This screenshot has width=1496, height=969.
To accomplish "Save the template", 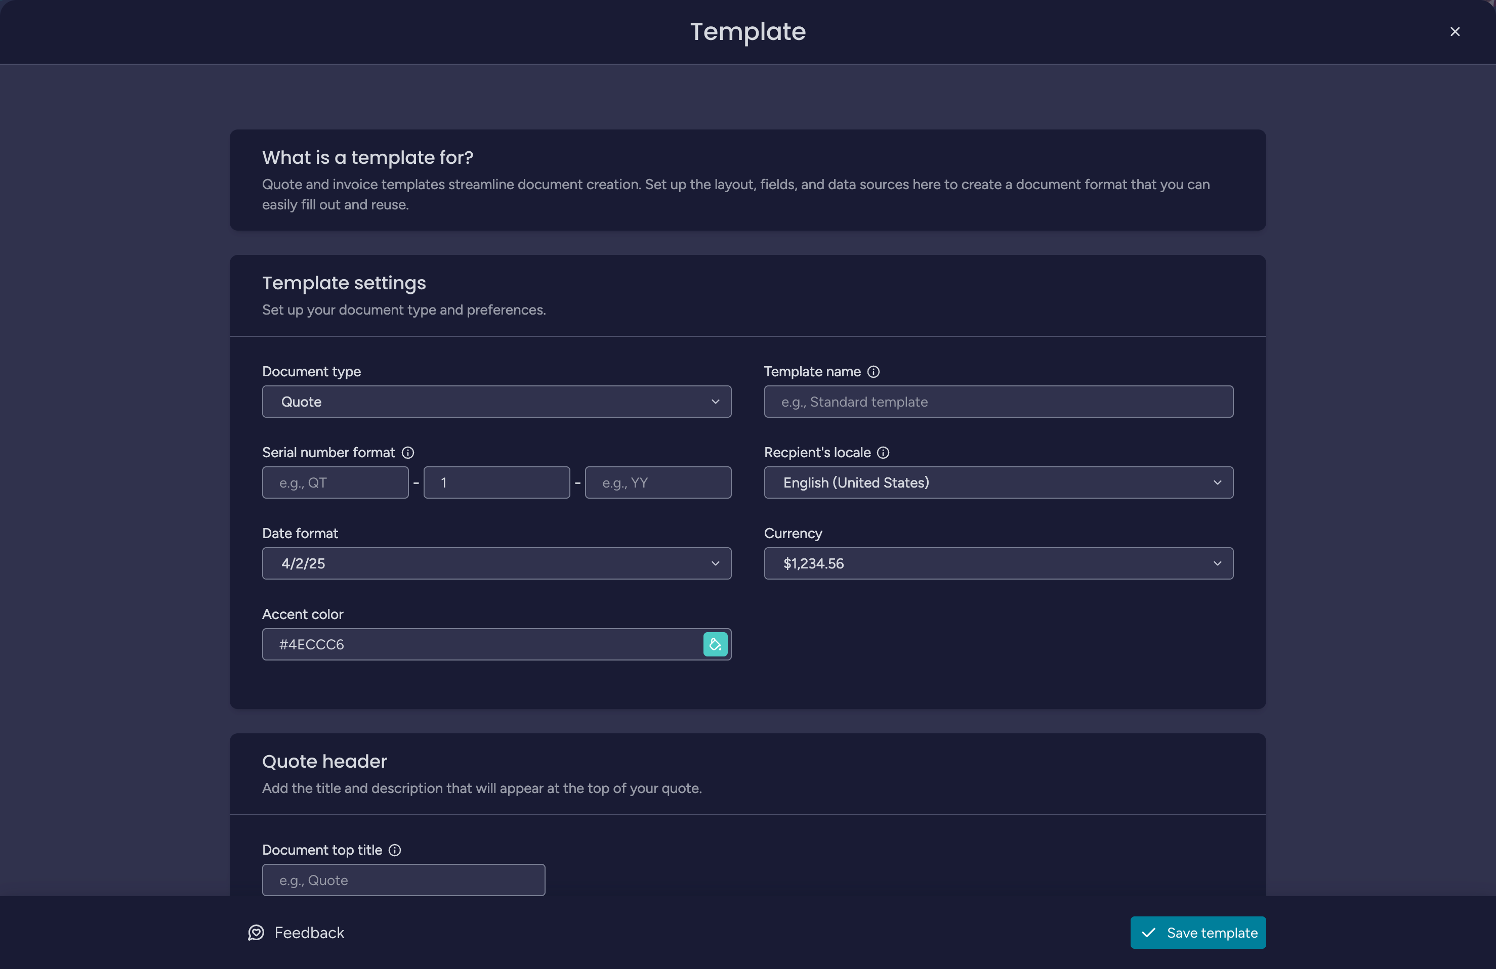I will pyautogui.click(x=1198, y=933).
